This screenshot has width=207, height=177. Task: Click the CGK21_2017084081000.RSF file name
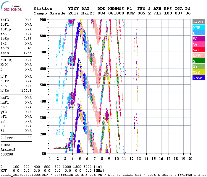click(24, 175)
